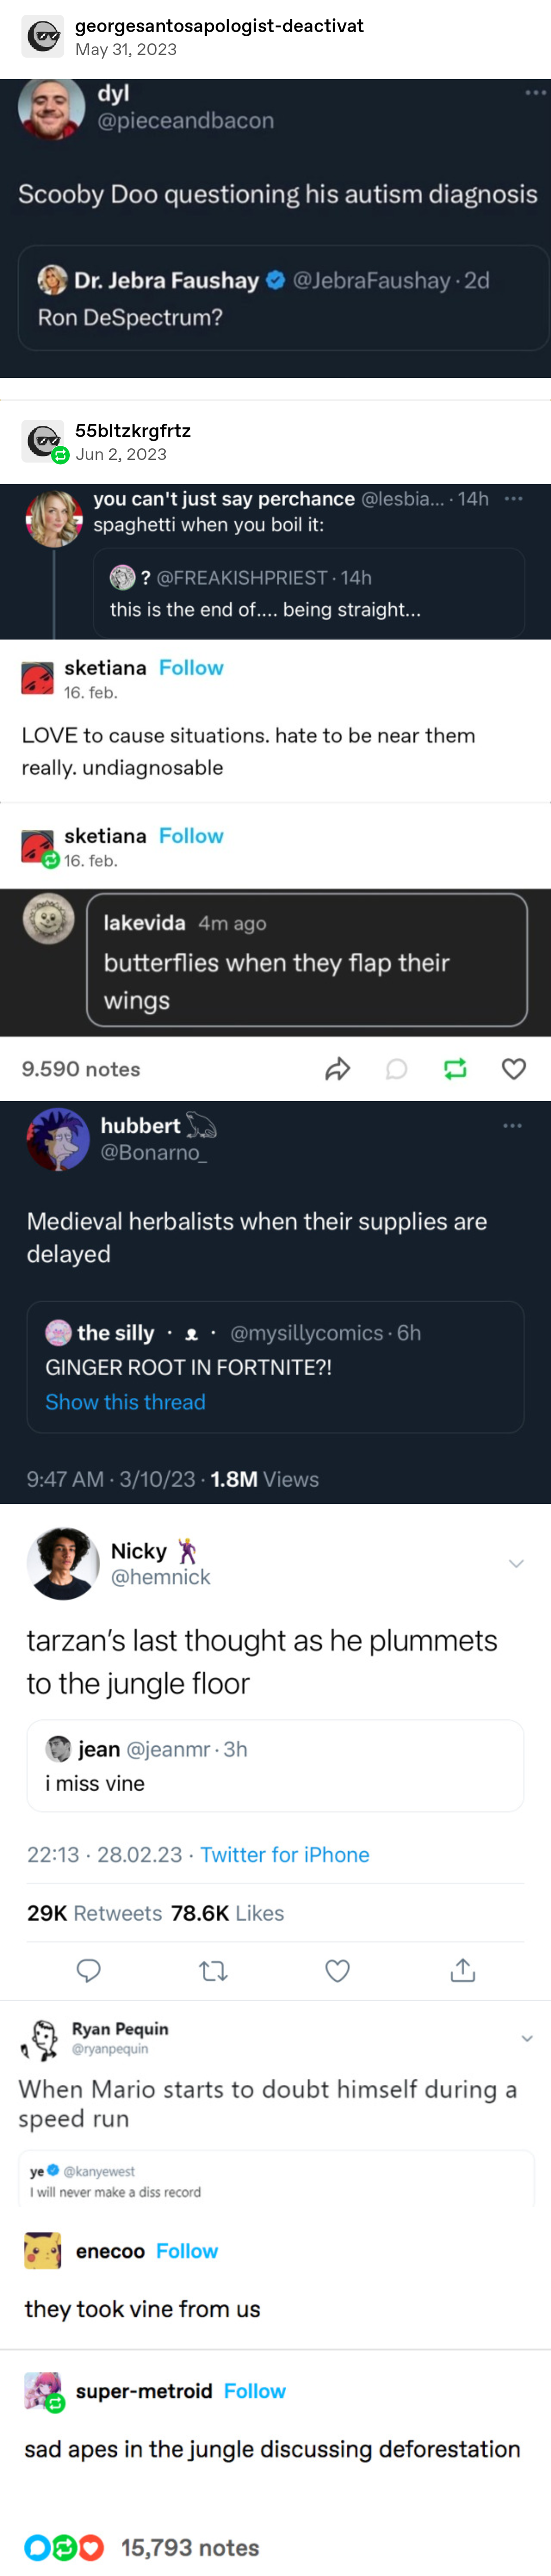Viewport: 551px width, 2576px height.
Task: Click the upload share icon under Nicky's tweet
Action: click(462, 1970)
